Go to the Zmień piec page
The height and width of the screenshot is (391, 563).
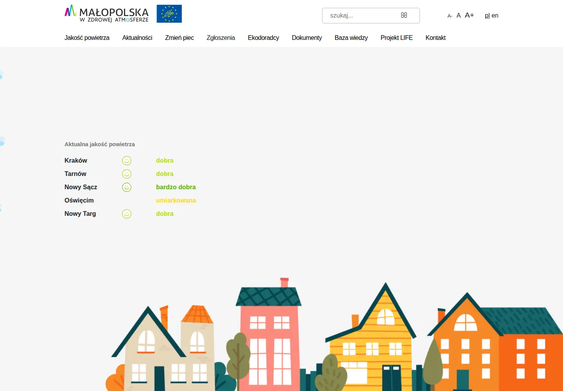point(179,38)
